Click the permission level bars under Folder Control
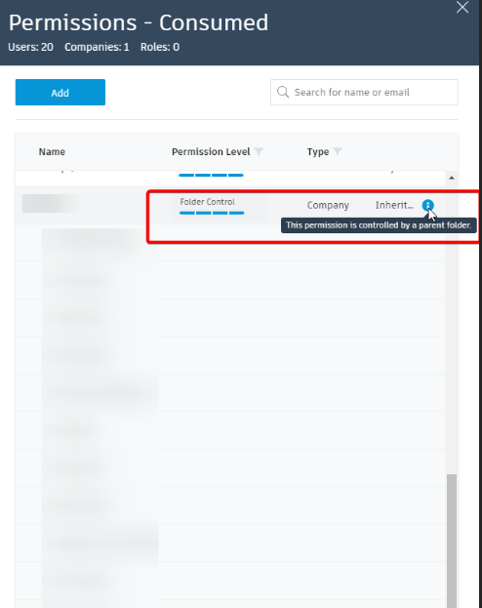Screen dimensions: 482x608 [x=212, y=213]
